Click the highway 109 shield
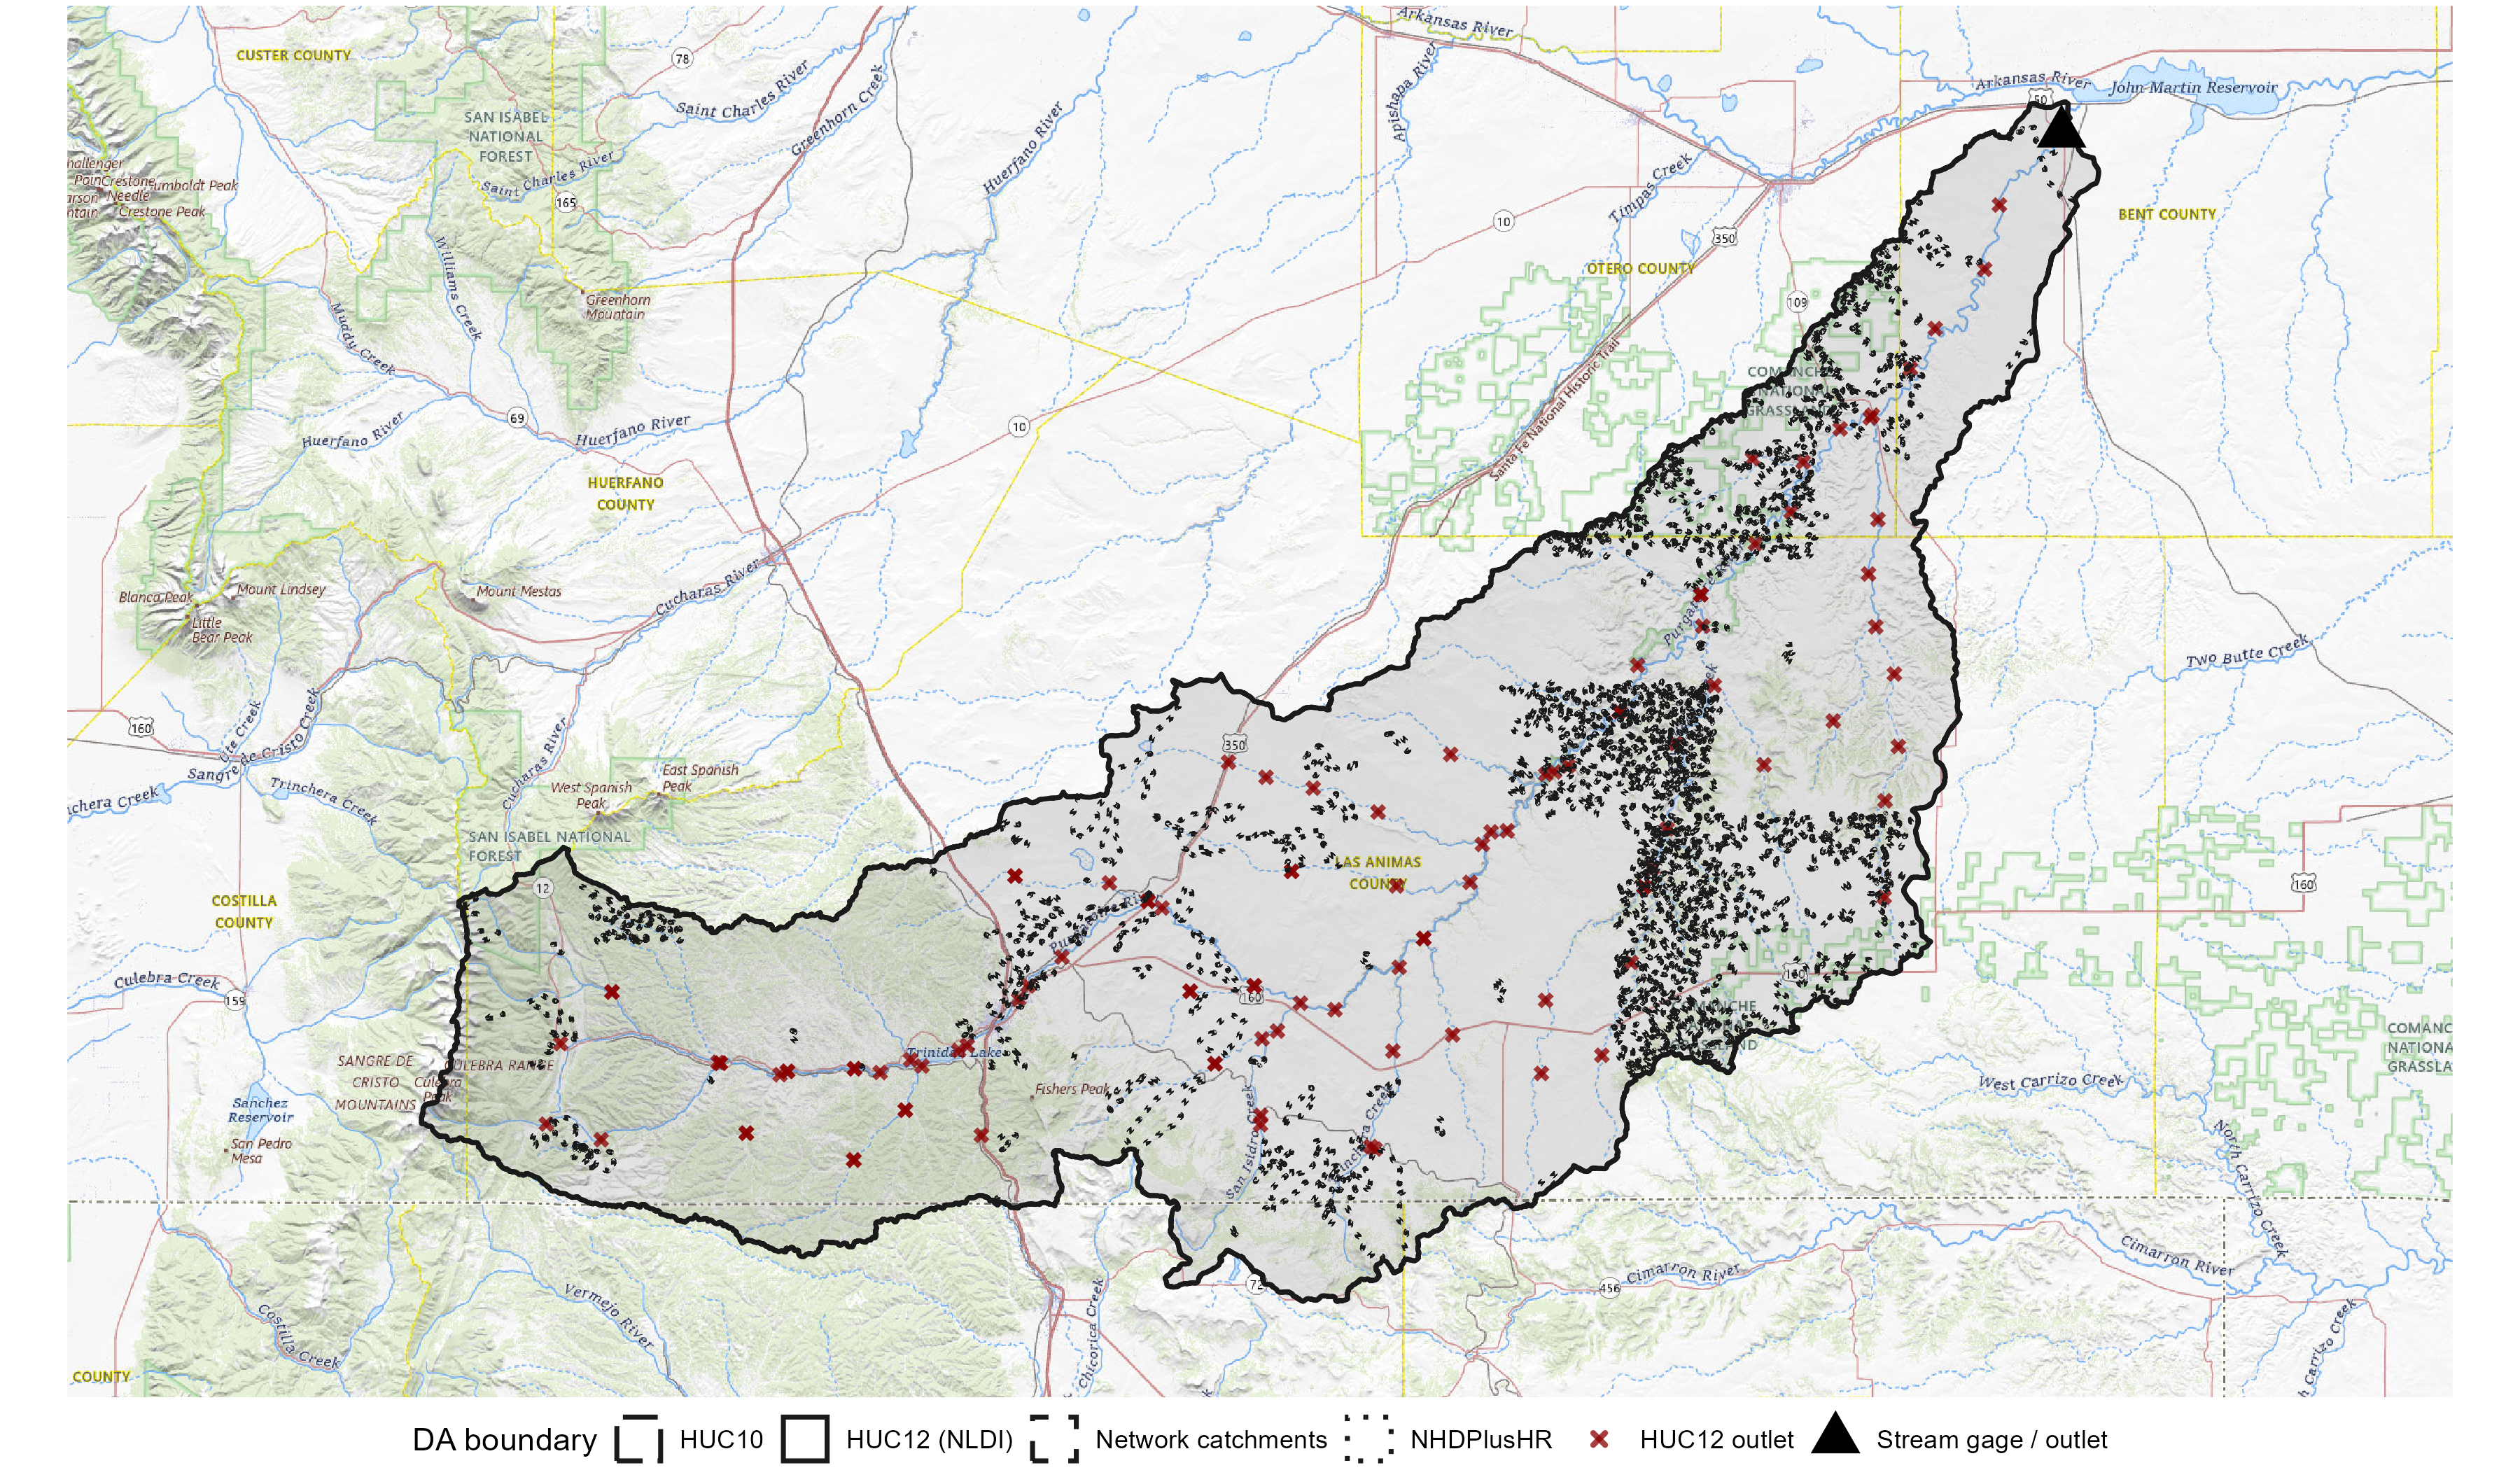Viewport: 2520px width, 1470px height. pos(1797,302)
